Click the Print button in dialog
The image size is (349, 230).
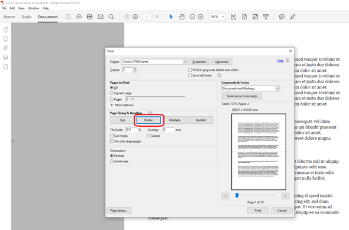[x=258, y=210]
